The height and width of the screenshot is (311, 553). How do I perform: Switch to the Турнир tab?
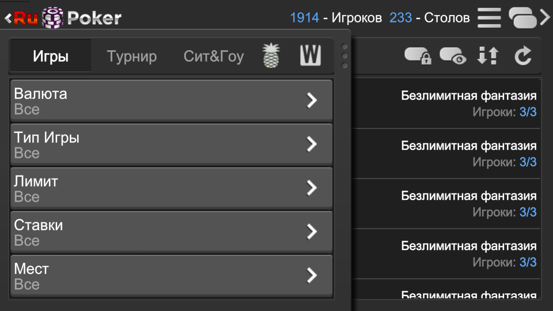pos(132,56)
